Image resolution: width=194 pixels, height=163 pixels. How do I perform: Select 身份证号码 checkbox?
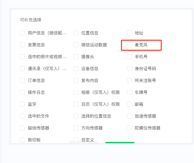(x=129, y=69)
